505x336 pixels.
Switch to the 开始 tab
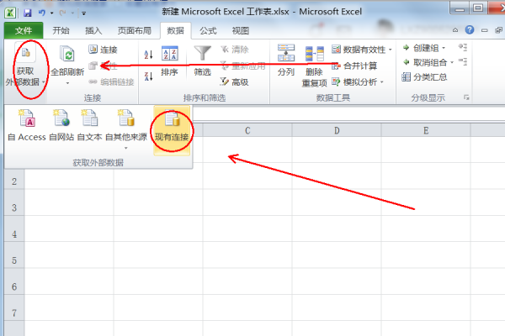pos(61,30)
